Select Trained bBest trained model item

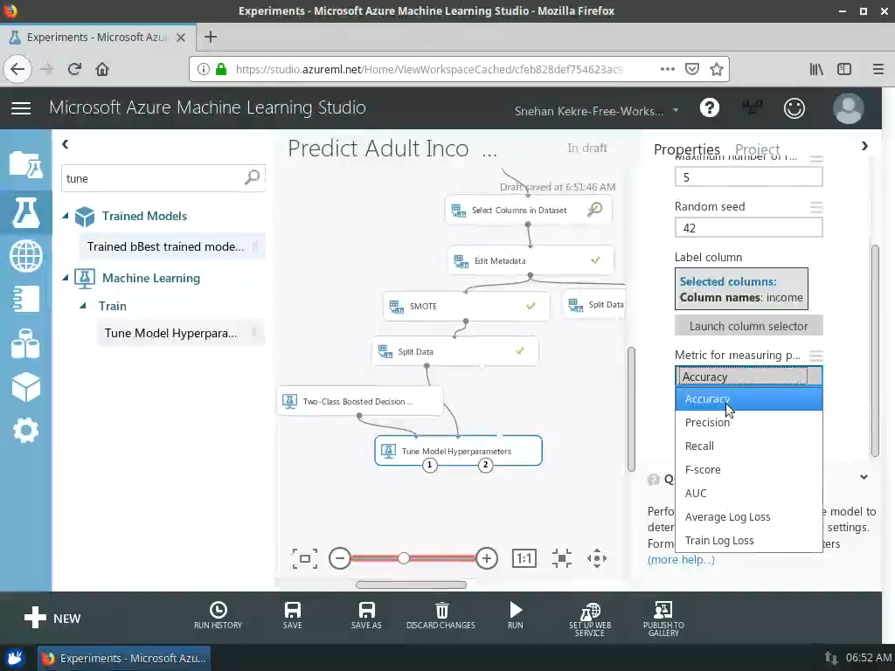click(172, 246)
